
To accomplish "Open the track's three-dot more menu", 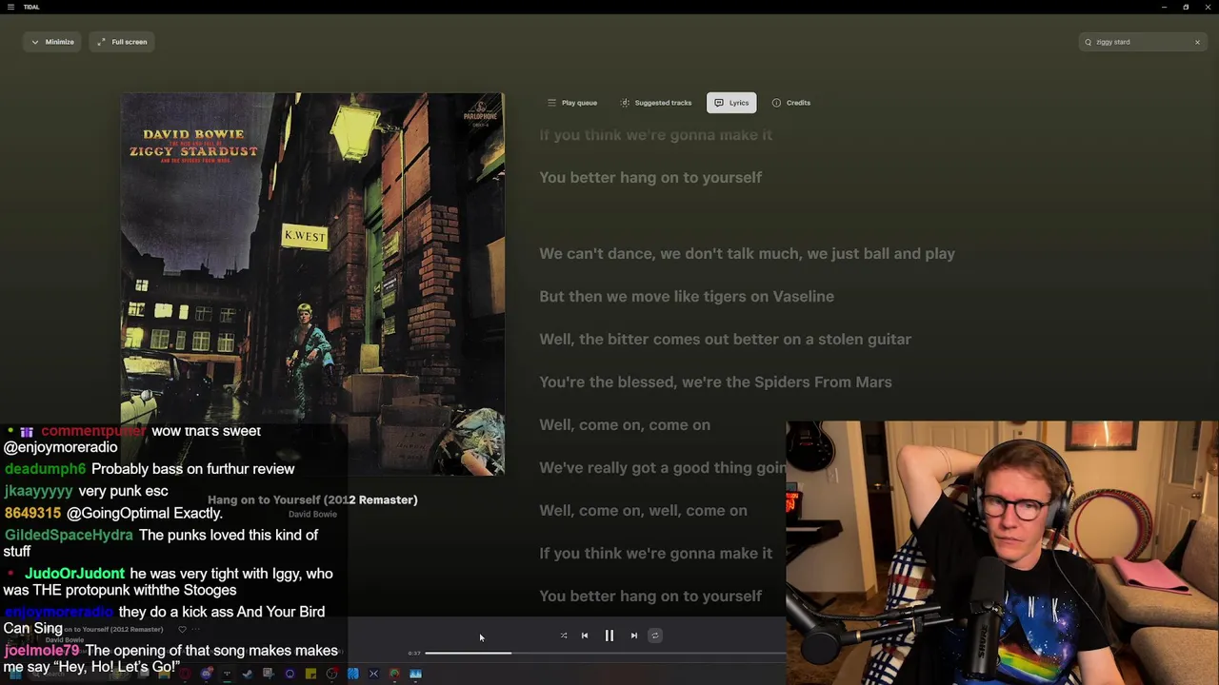I will [x=196, y=629].
